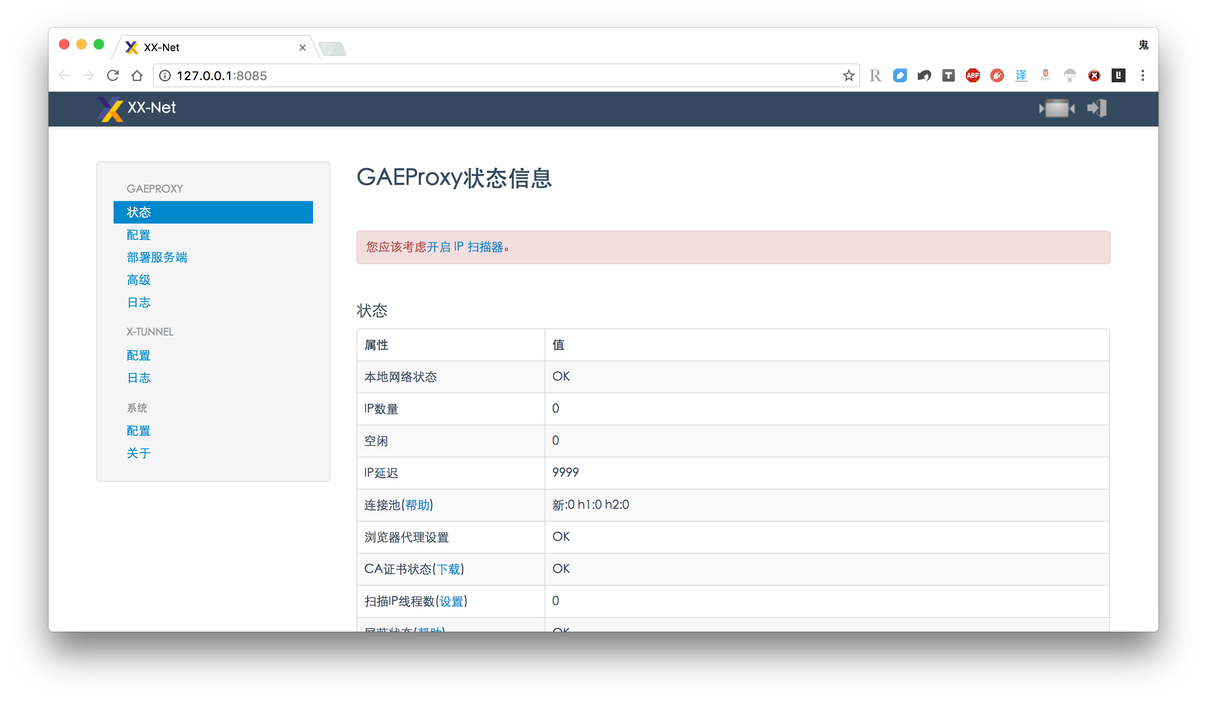Click the exit door icon in header
Viewport: 1207px width, 701px height.
pyautogui.click(x=1096, y=108)
